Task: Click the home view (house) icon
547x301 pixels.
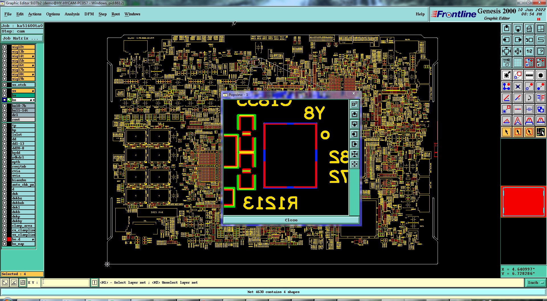Action: coord(529,28)
